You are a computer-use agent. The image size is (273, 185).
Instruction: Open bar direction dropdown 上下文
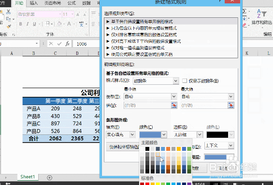219,145
